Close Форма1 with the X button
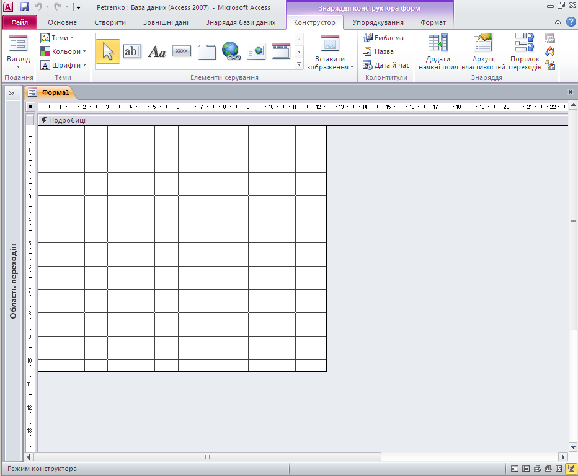This screenshot has width=578, height=476. click(x=571, y=92)
